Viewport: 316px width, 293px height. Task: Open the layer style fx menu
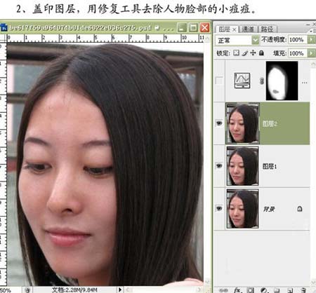coord(237,290)
